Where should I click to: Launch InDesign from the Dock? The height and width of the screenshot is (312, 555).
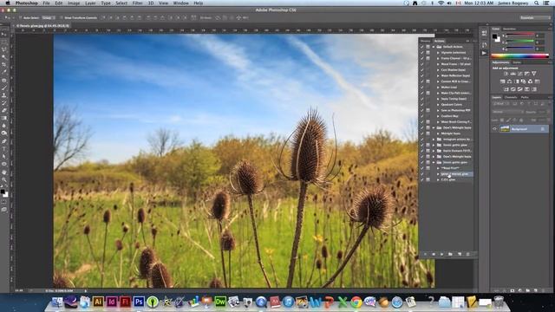click(112, 302)
